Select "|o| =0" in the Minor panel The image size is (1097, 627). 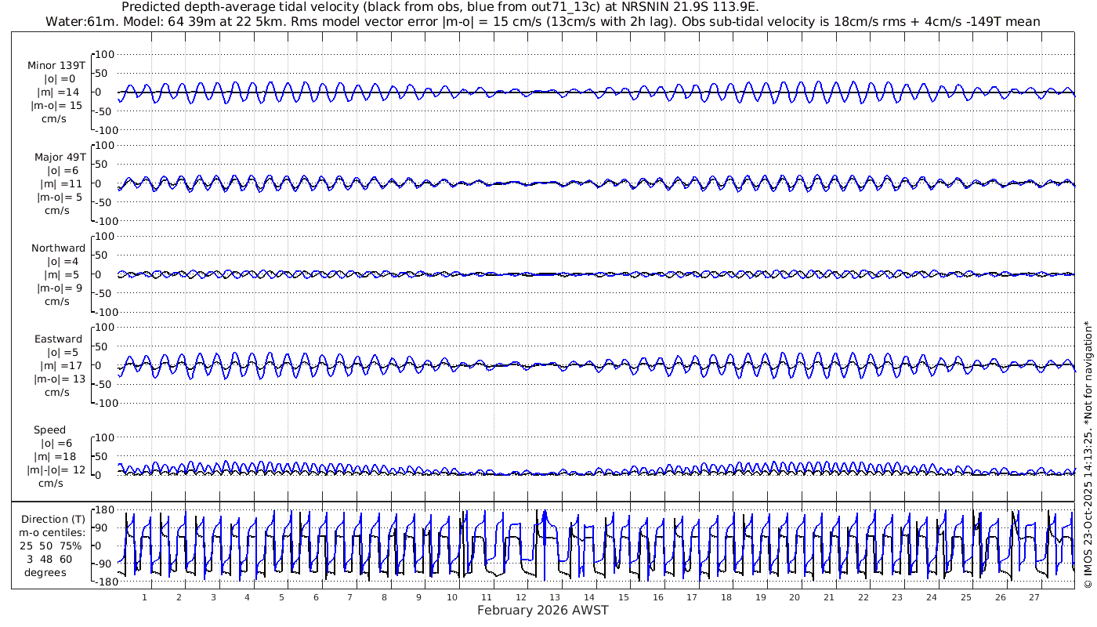(x=60, y=79)
